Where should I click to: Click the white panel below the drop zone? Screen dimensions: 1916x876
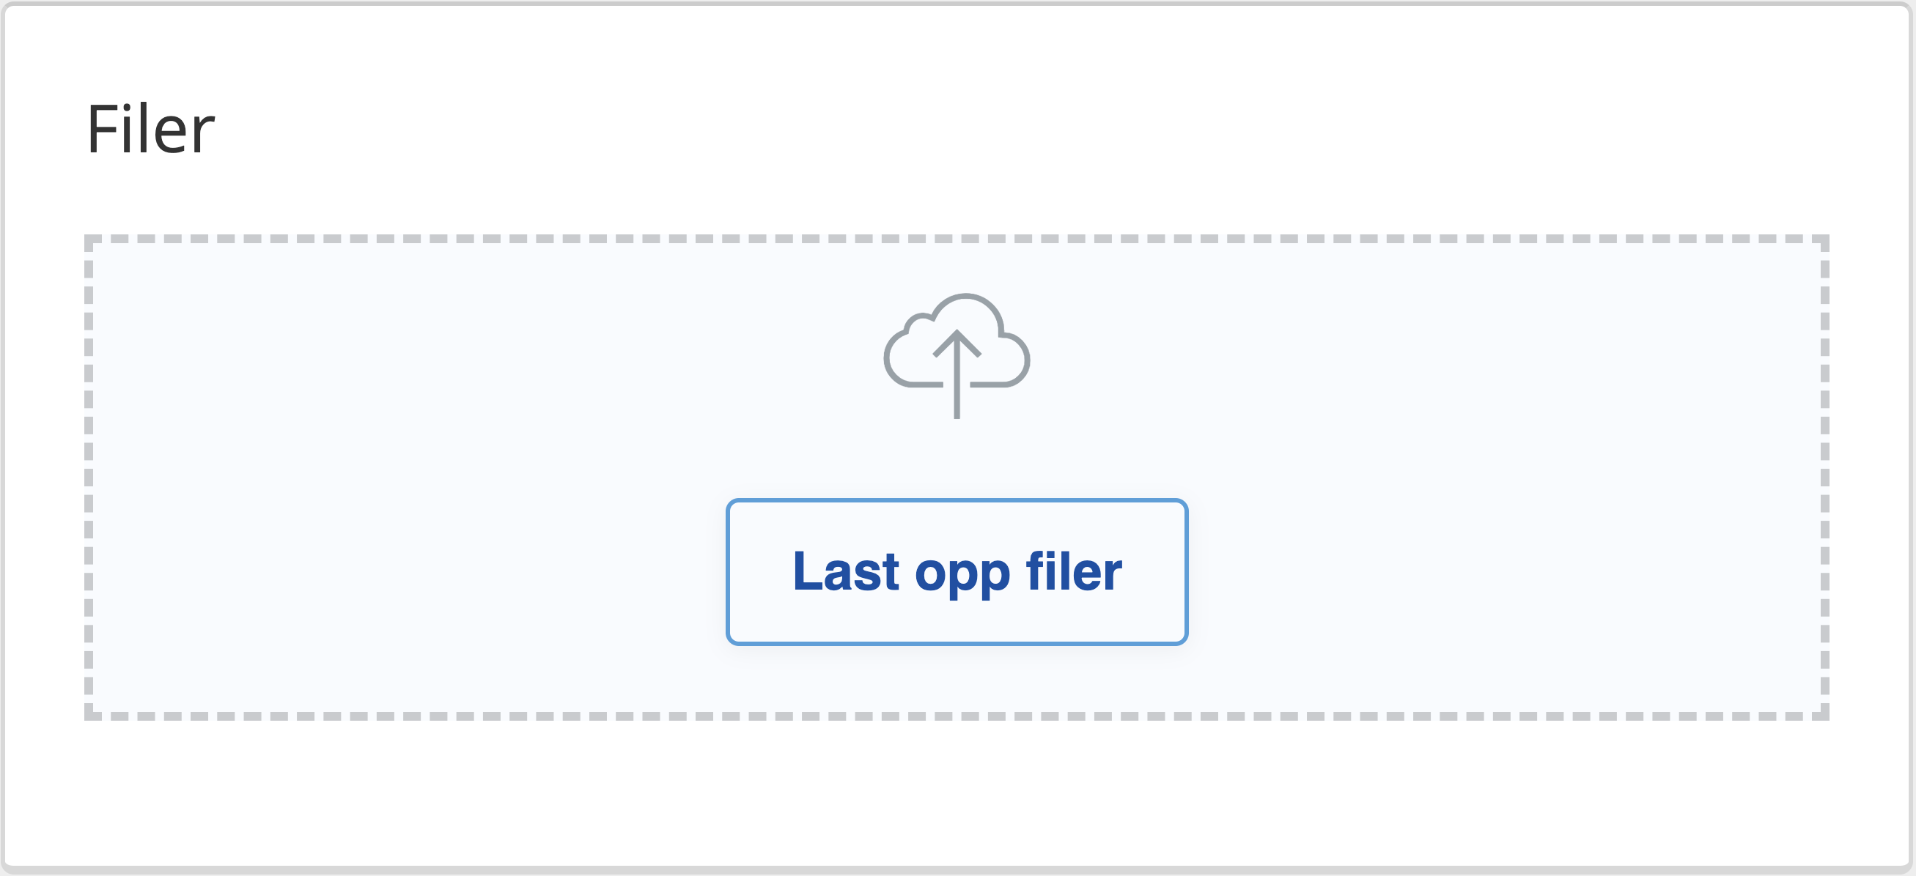(x=957, y=792)
